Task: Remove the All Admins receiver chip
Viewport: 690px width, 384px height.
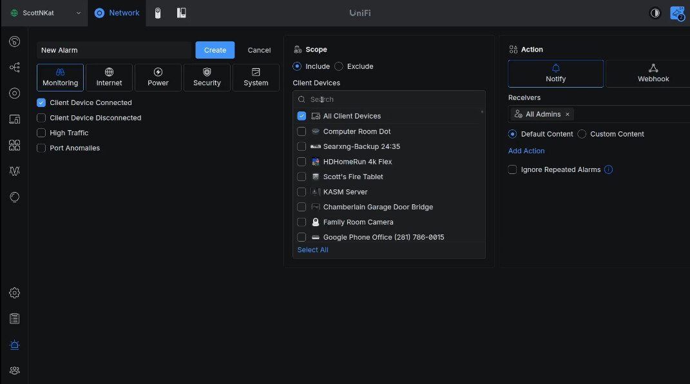Action: coord(568,114)
